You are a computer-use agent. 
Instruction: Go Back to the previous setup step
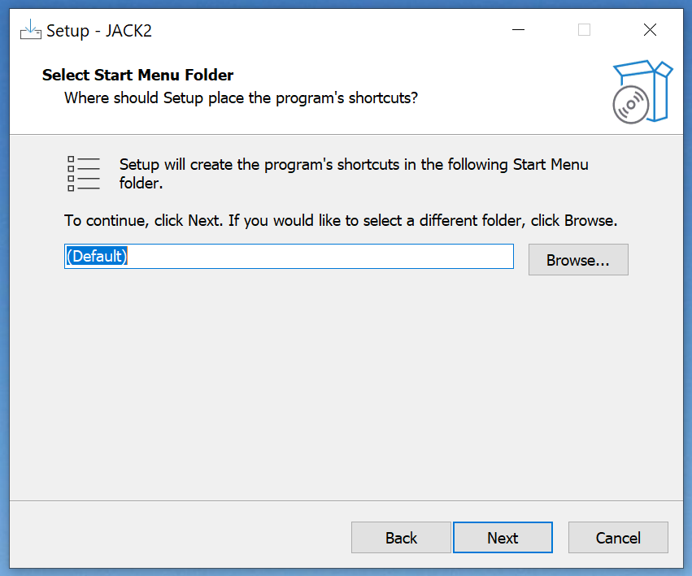click(401, 538)
